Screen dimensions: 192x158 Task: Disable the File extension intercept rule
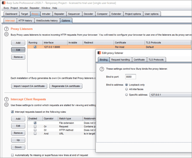[x=35, y=123]
